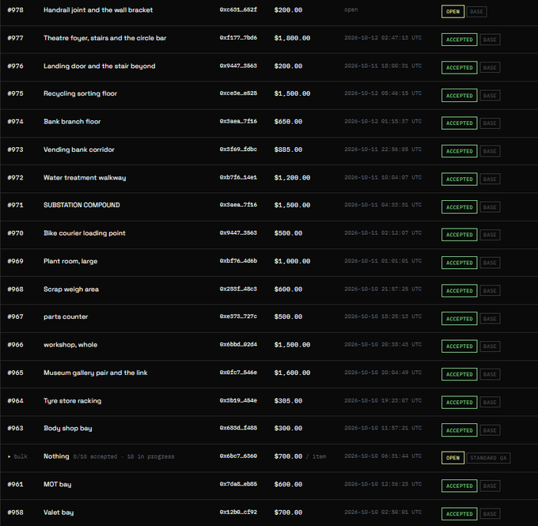
Task: Click the $650.00 amount
Action: (288, 122)
